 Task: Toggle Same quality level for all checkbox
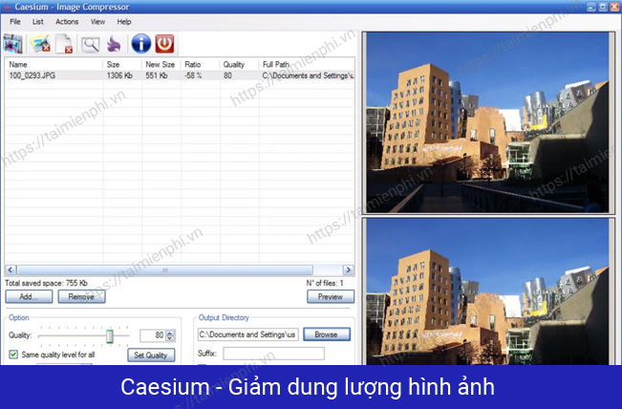13,355
